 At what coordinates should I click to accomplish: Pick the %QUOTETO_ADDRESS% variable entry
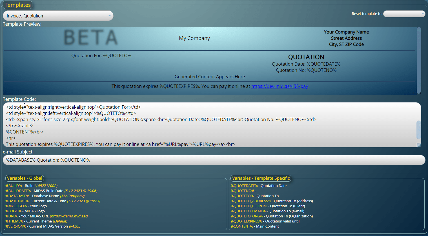[250, 201]
